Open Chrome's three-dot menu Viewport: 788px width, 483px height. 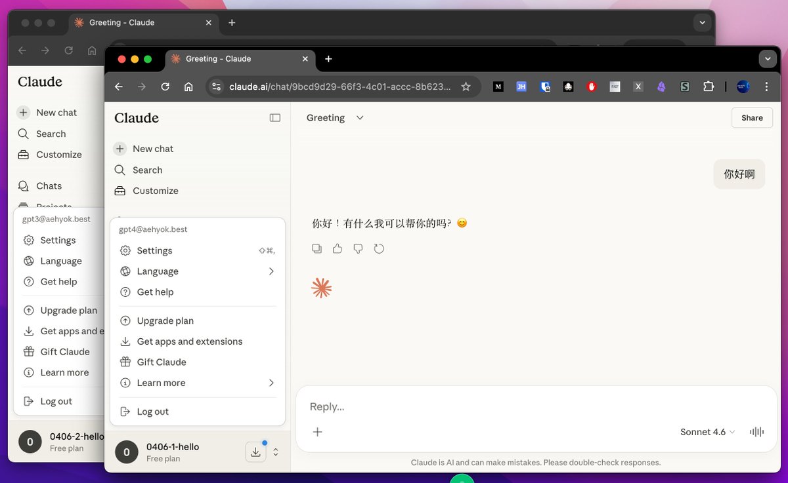766,87
